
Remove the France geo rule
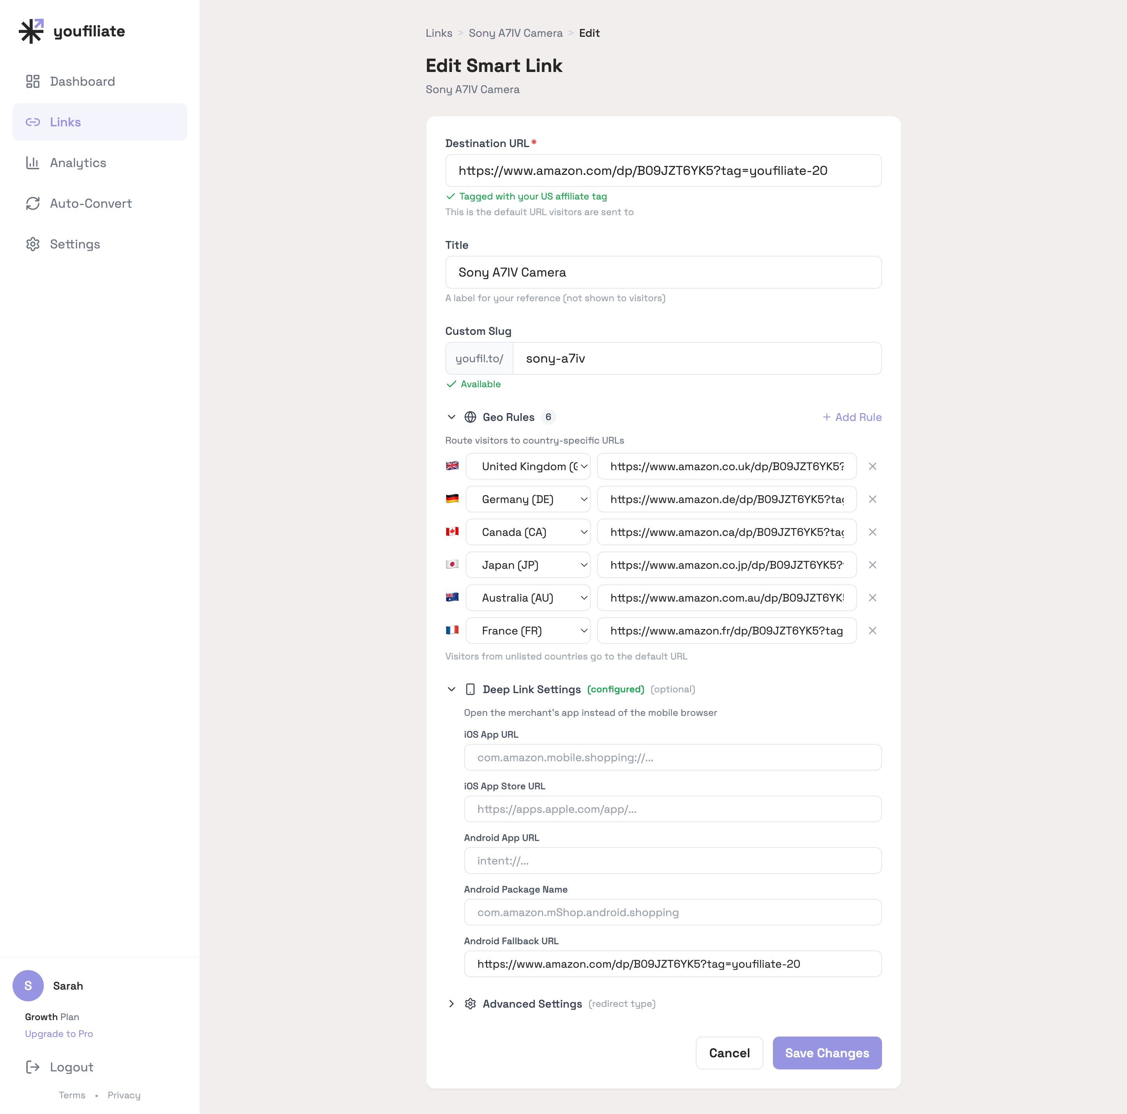click(x=873, y=631)
